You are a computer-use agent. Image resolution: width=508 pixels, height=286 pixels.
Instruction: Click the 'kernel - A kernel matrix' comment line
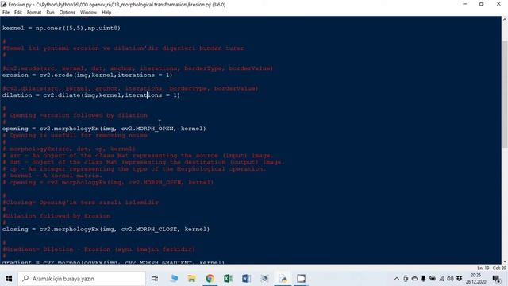52,176
